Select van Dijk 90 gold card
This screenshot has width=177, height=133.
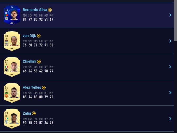pos(12,41)
